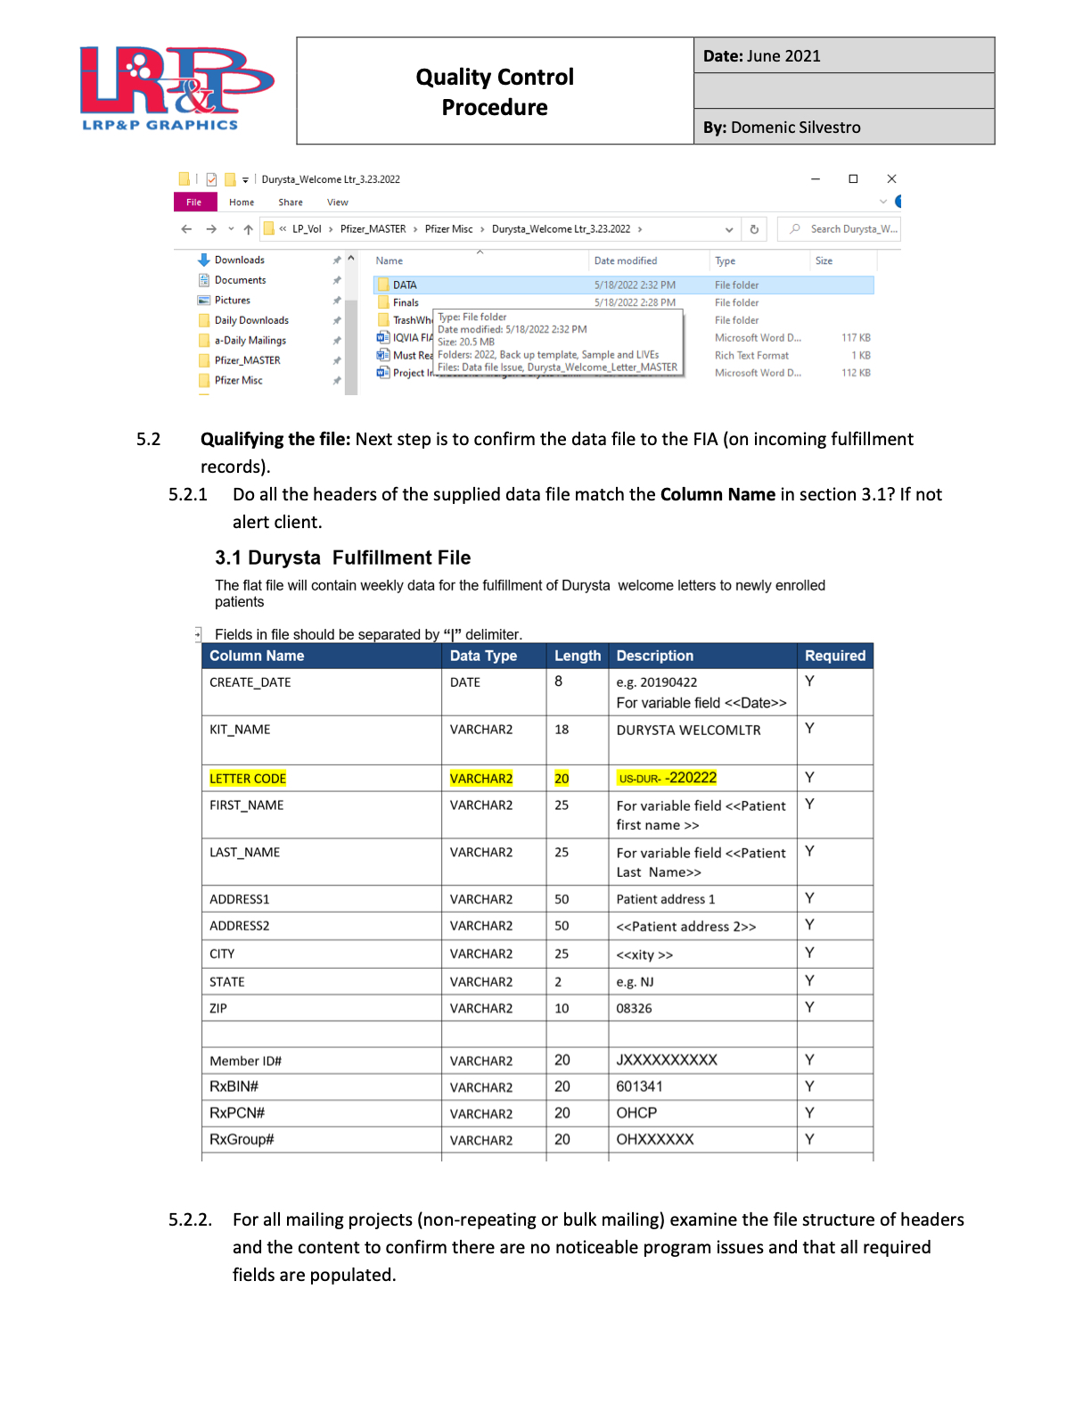Open the recent locations dropdown arrow
The width and height of the screenshot is (1091, 1413).
click(x=231, y=229)
